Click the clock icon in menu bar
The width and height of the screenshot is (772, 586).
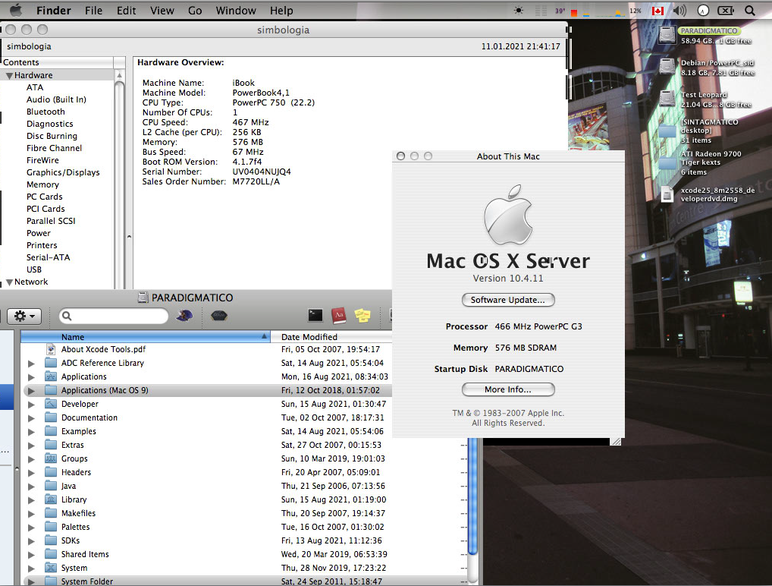[x=703, y=11]
